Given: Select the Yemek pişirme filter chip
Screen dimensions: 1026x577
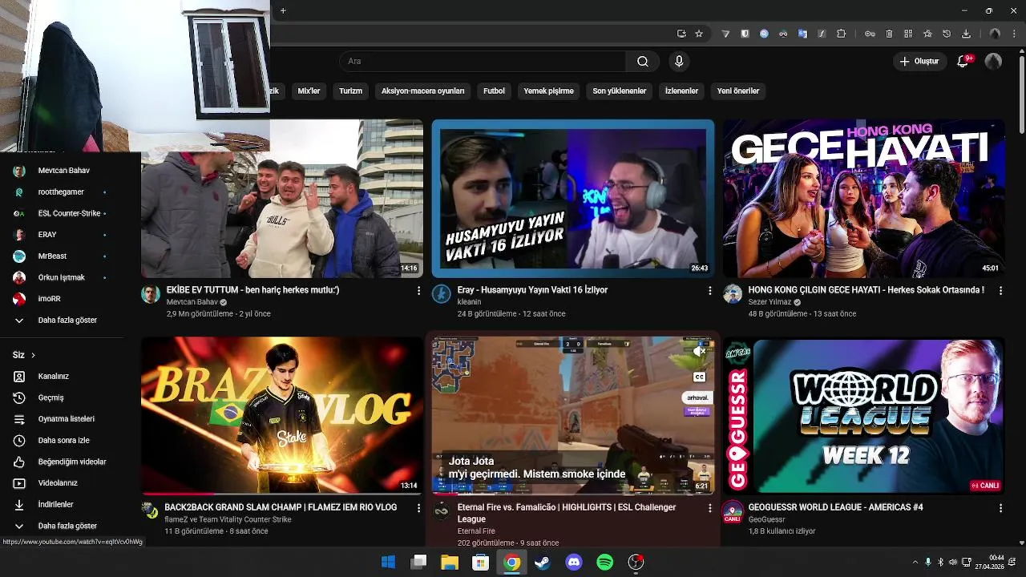Looking at the screenshot, I should (548, 91).
